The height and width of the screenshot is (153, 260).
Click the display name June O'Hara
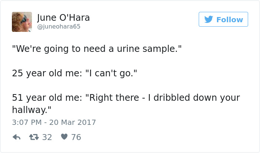coord(64,17)
